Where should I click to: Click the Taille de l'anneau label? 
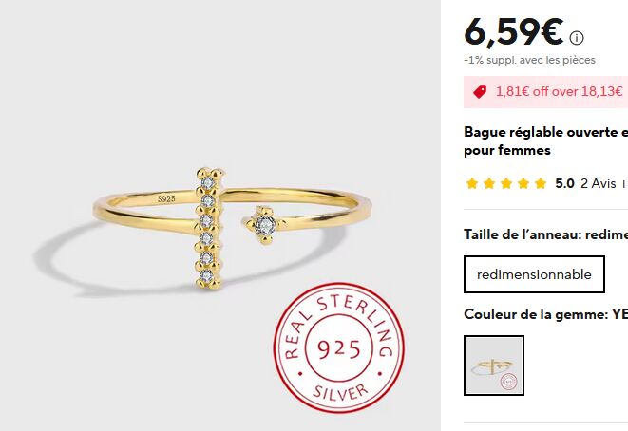546,234
